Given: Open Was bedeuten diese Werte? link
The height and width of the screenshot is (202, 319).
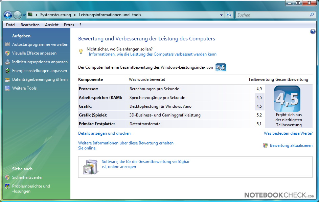Looking at the screenshot, I should [288, 133].
